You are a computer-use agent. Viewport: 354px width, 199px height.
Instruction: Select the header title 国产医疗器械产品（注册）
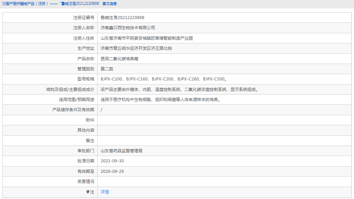click(x=27, y=4)
